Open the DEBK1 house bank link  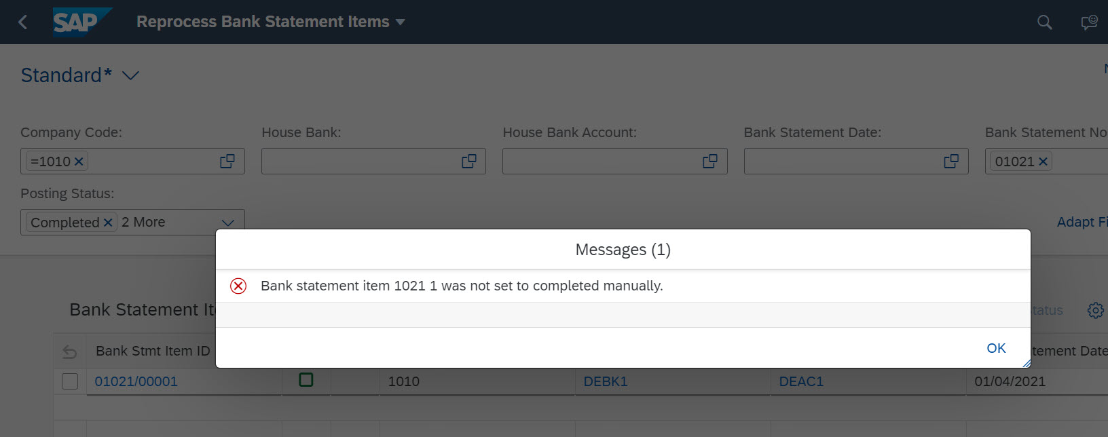coord(606,381)
